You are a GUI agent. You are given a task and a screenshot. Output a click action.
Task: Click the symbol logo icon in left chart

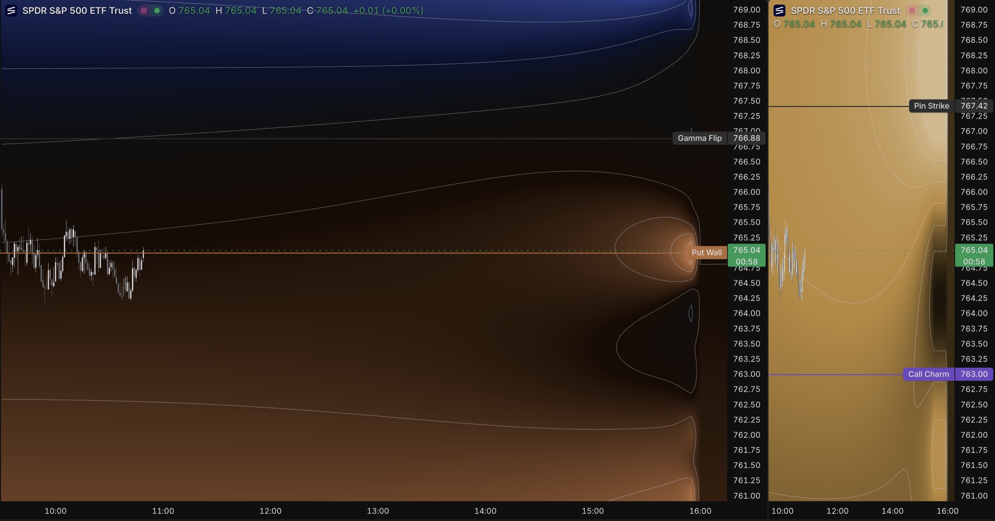click(x=11, y=10)
